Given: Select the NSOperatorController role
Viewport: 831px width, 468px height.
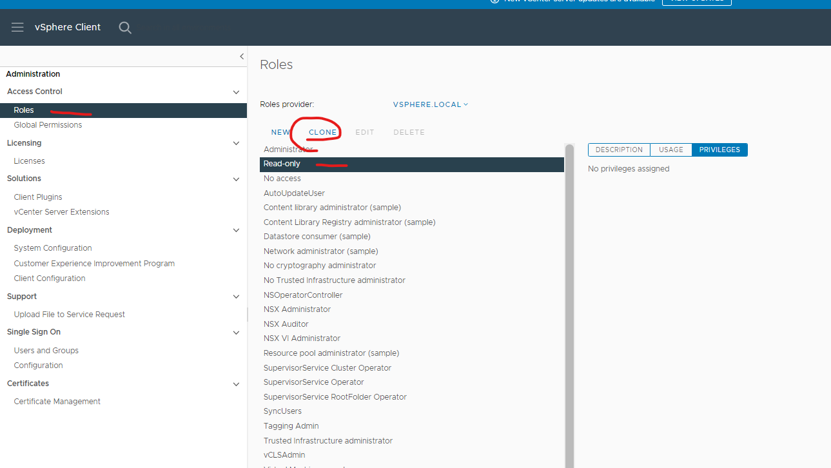Looking at the screenshot, I should click(x=412, y=295).
